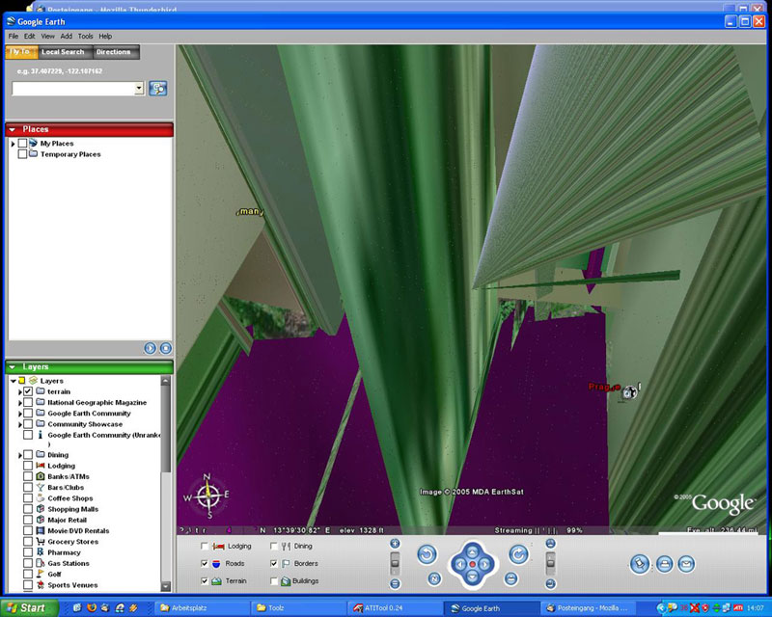Open the Help menu
The height and width of the screenshot is (617, 772).
point(105,36)
